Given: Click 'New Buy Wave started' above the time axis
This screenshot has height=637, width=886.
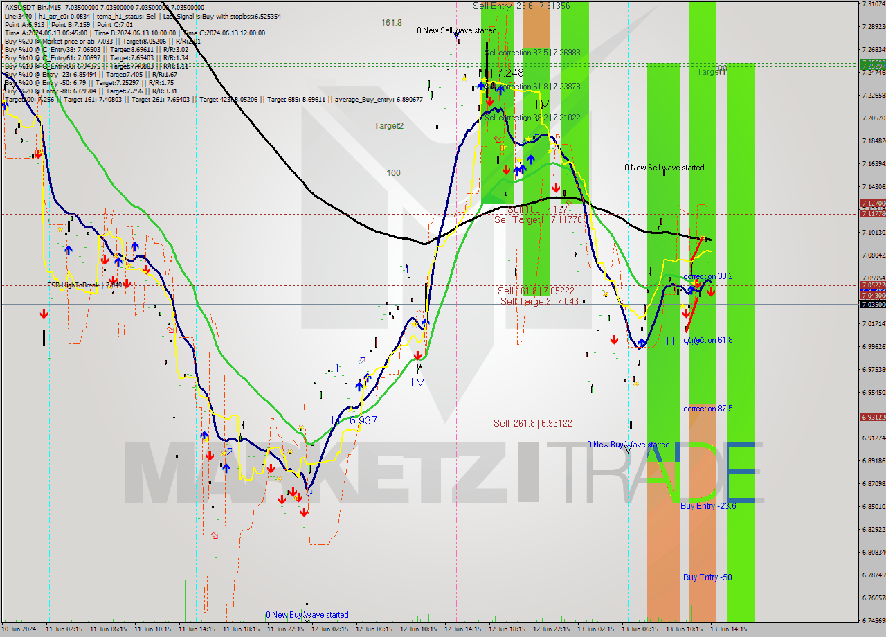Looking at the screenshot, I should tap(307, 615).
